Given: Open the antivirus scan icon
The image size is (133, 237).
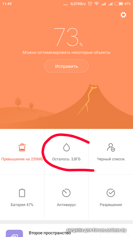Looking at the screenshot, I should pyautogui.click(x=66, y=193).
